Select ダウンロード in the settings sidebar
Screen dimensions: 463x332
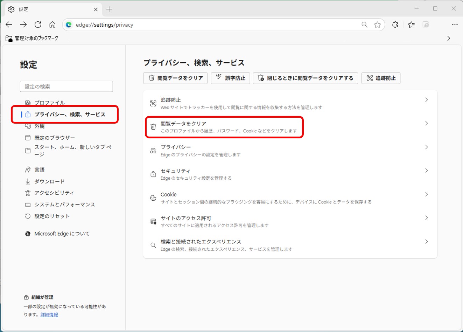(49, 181)
